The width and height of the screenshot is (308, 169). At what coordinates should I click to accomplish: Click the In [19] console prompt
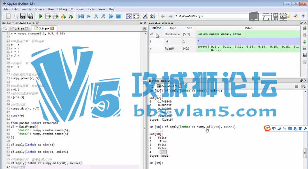[156, 163]
